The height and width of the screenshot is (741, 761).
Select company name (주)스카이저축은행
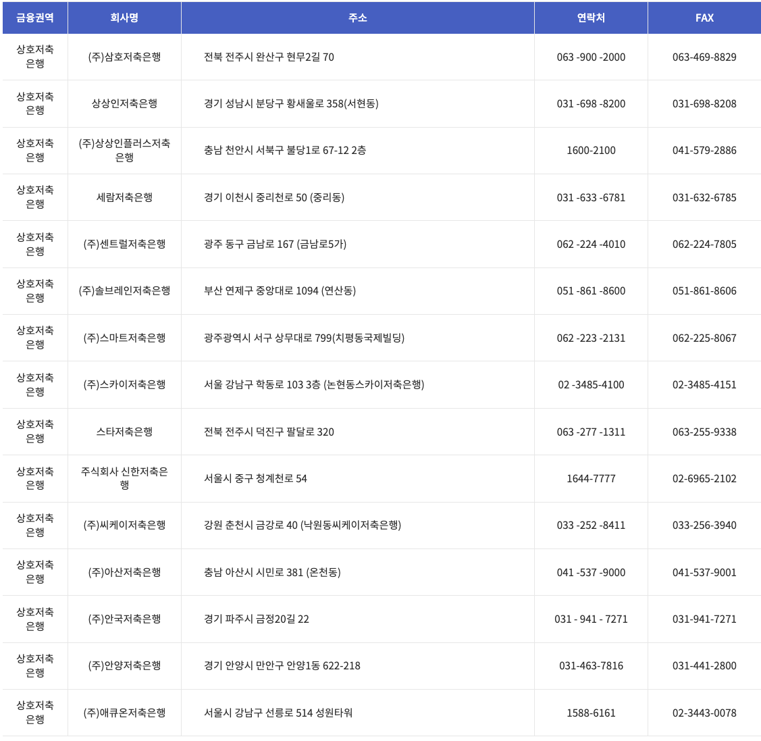[124, 384]
